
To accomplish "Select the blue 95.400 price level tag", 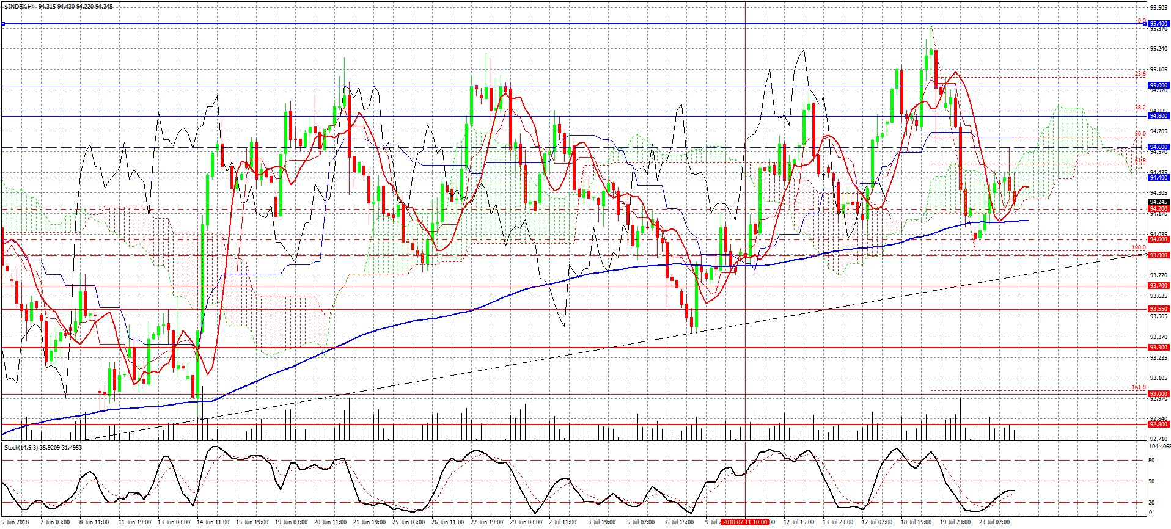I will coord(1159,24).
